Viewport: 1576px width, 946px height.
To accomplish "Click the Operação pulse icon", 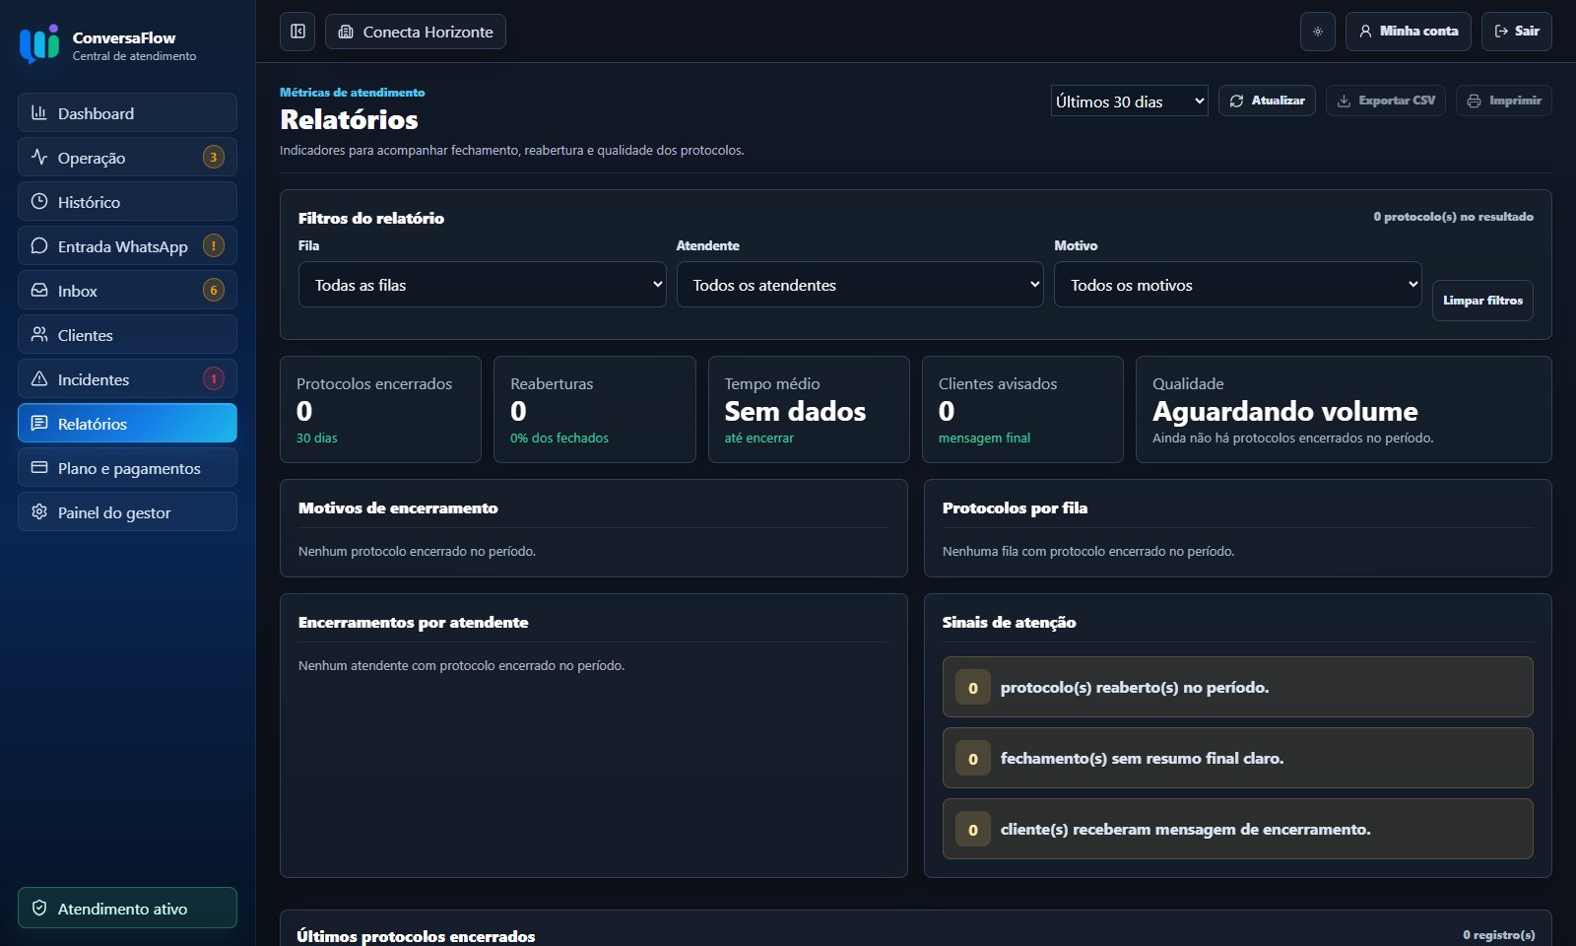I will [x=39, y=157].
